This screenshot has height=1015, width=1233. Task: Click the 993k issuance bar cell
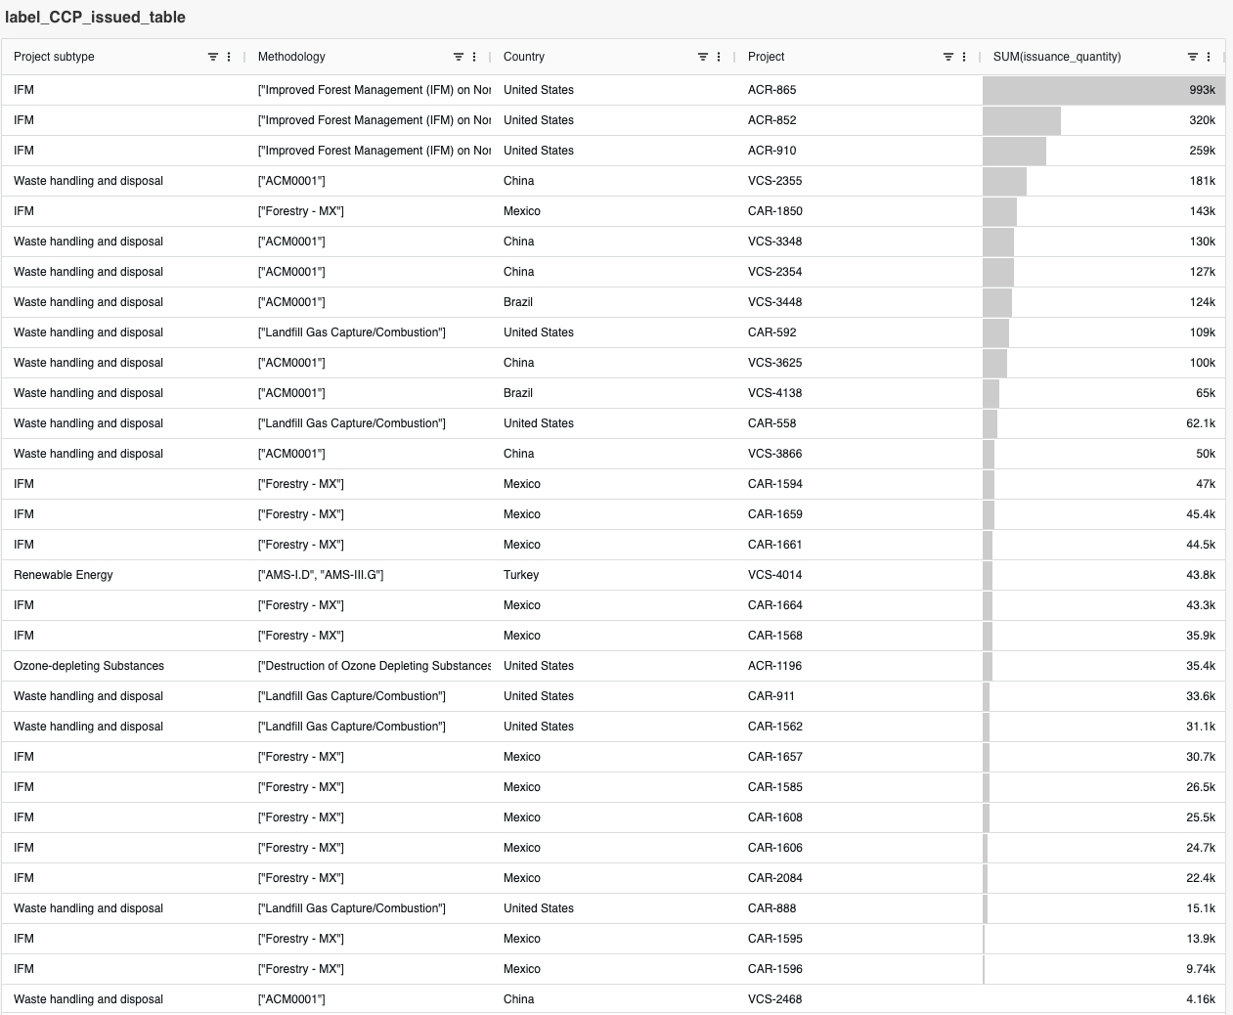[1103, 90]
